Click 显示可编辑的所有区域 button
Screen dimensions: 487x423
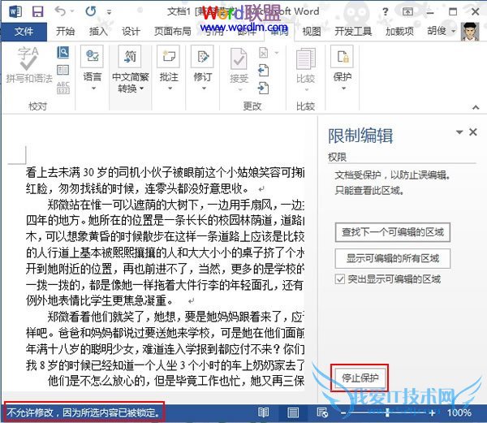(x=392, y=258)
